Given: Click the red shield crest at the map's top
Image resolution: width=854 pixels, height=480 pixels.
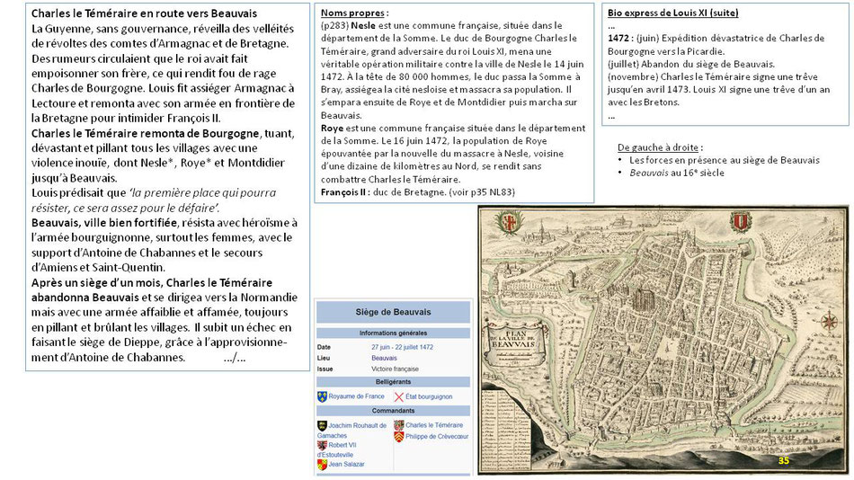Looking at the screenshot, I should pos(740,220).
